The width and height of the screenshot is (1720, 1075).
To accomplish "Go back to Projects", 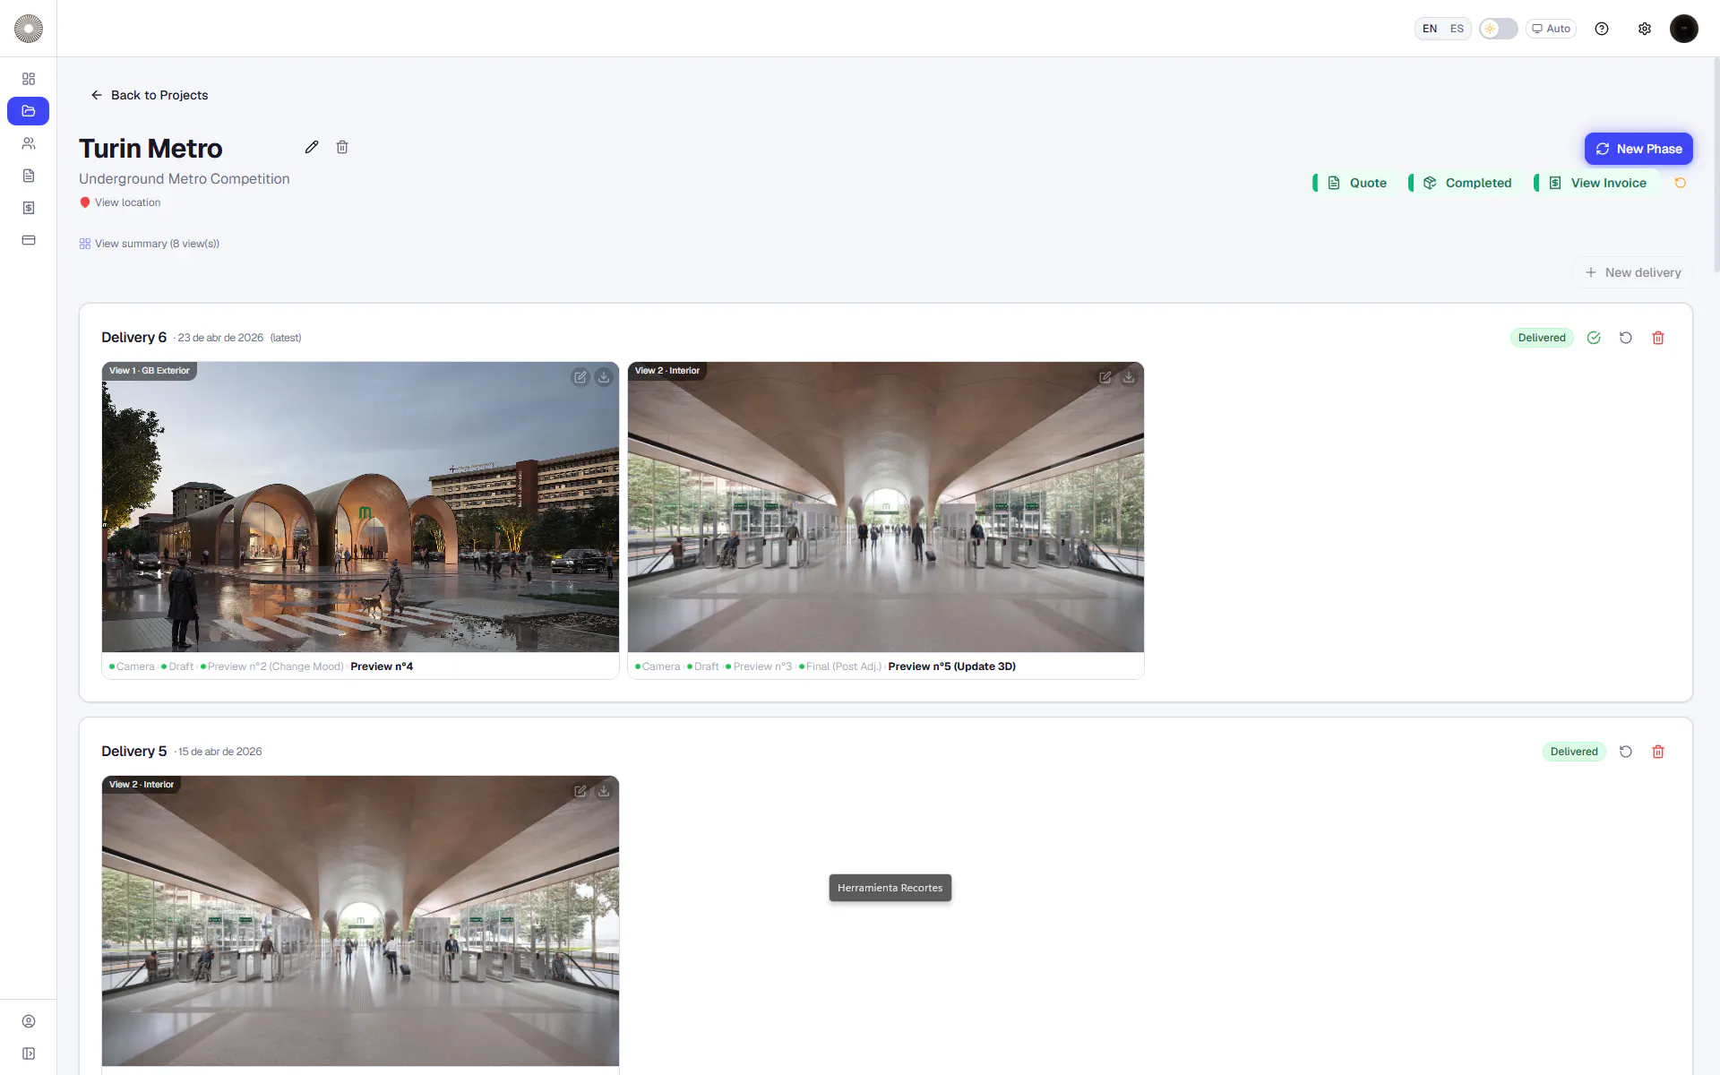I will click(x=150, y=95).
